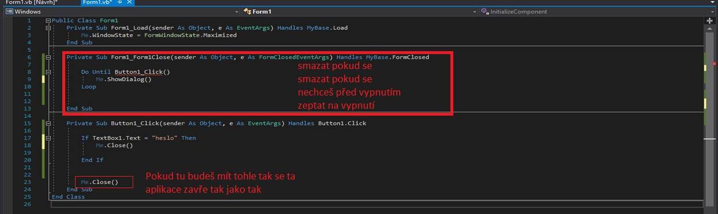The height and width of the screenshot is (214, 718).
Task: Click line number 21 in the gutter
Action: tap(28, 167)
